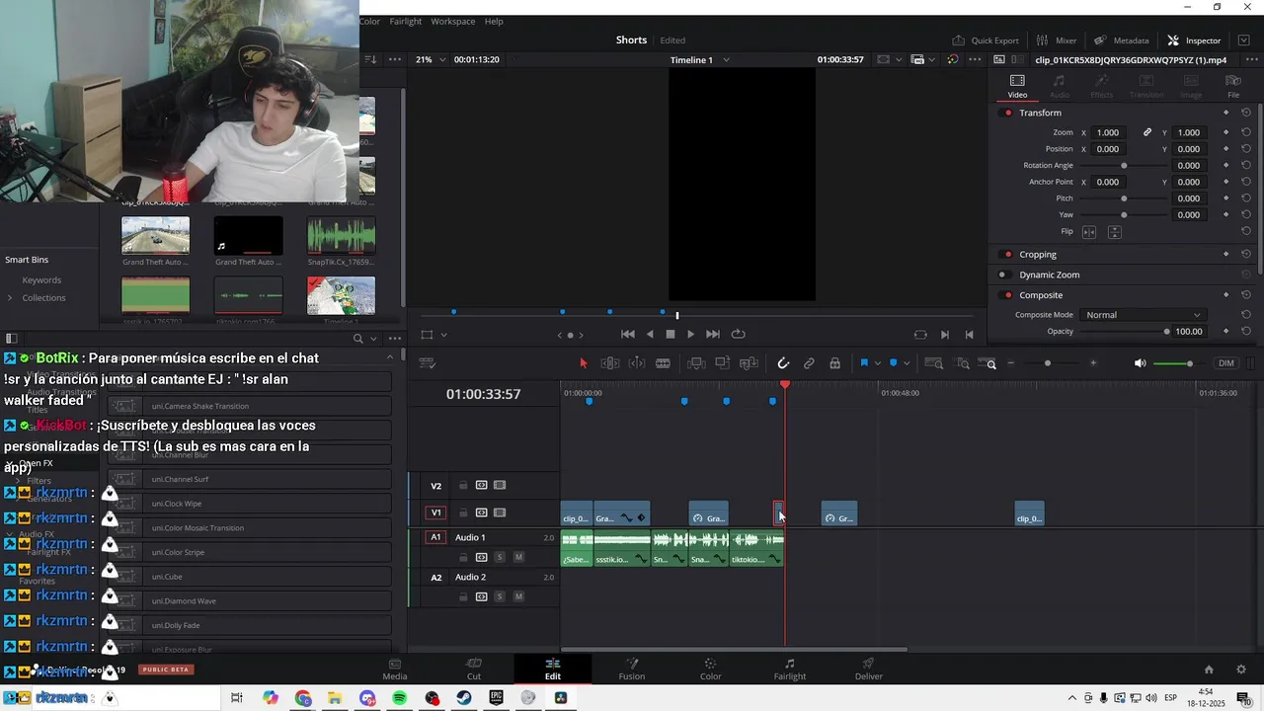Open the Project Settings gear icon

tap(1241, 670)
